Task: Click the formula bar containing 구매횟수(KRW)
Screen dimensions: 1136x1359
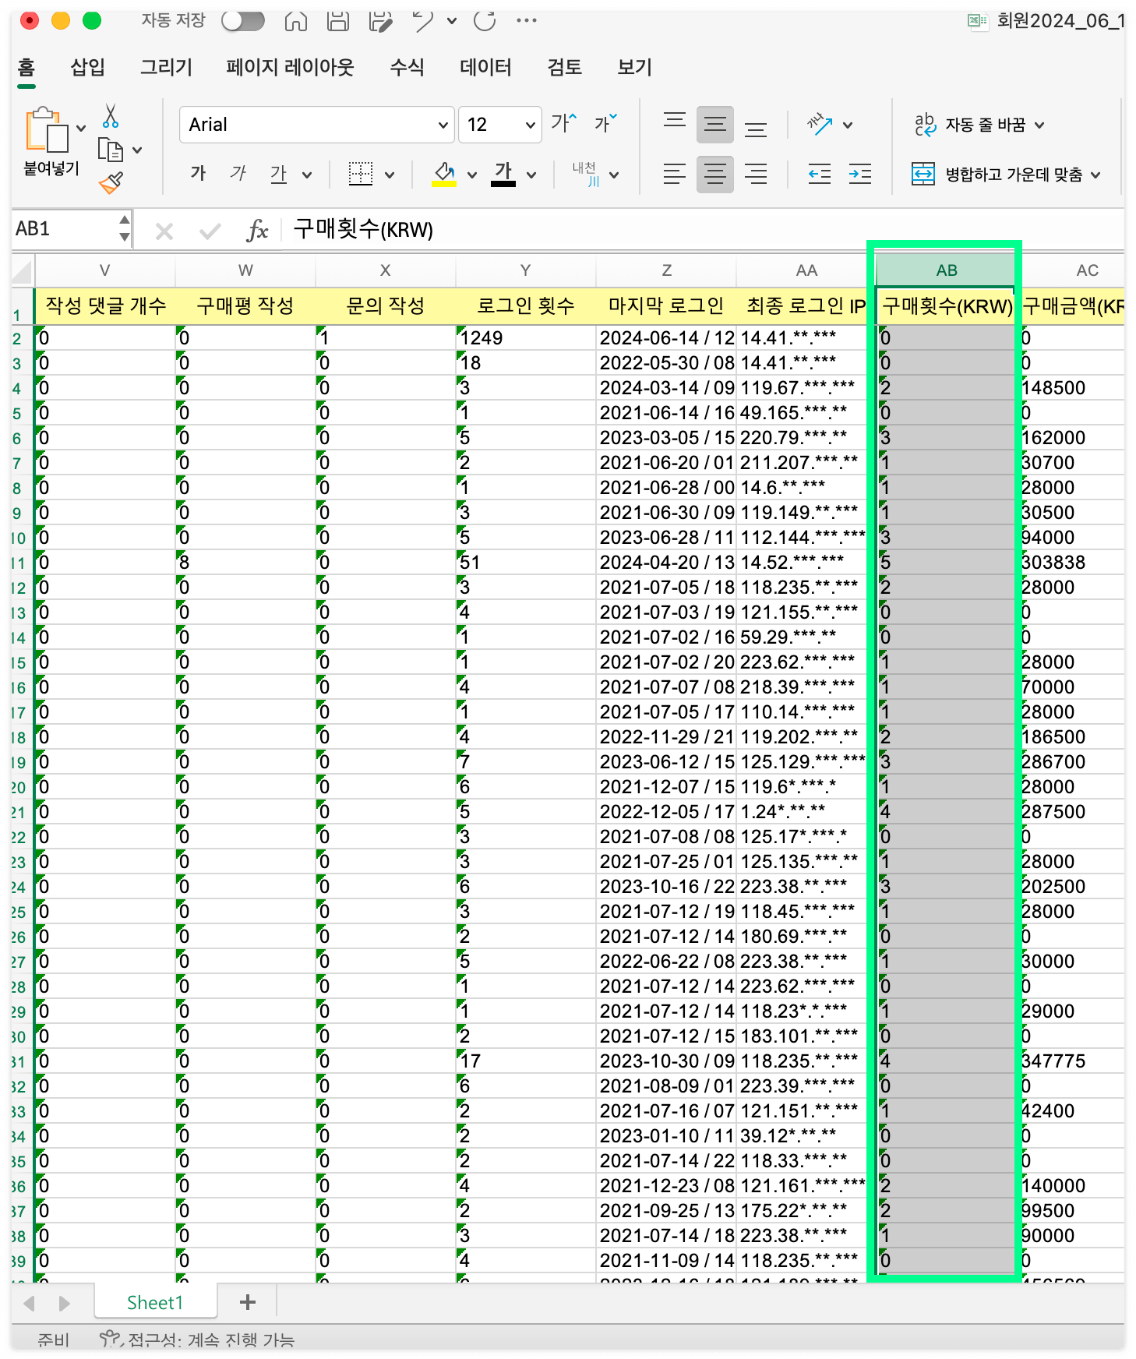Action: tap(701, 230)
